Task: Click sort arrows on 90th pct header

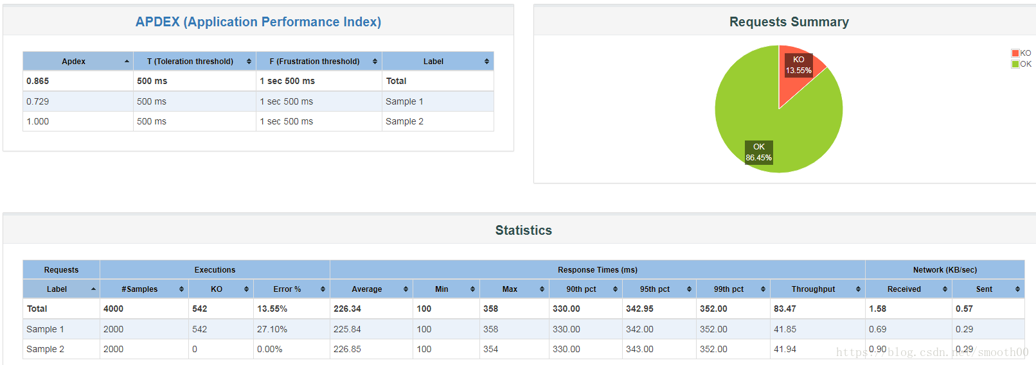Action: 615,289
